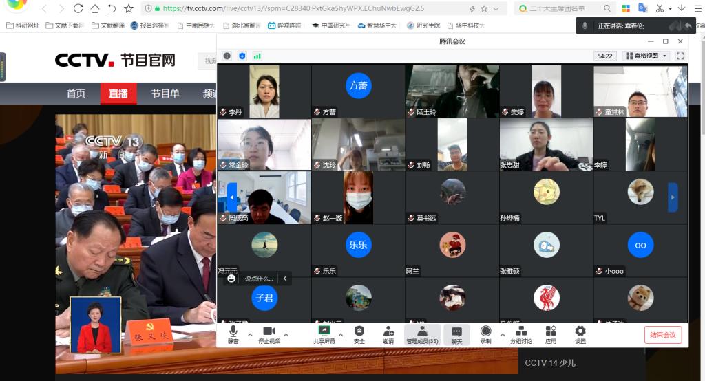Image resolution: width=705 pixels, height=381 pixels.
Task: Expand video options arrow beside 停止视频
Action: pos(286,335)
